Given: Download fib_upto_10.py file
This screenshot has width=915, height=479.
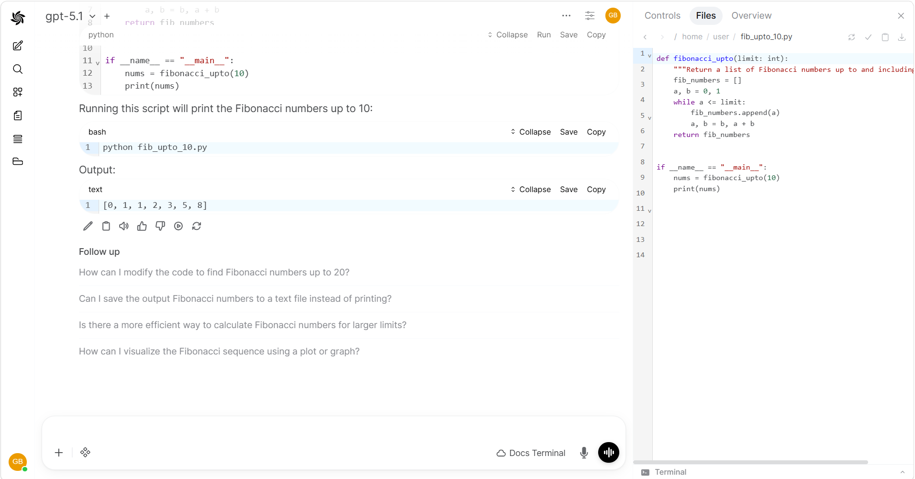Looking at the screenshot, I should [902, 37].
